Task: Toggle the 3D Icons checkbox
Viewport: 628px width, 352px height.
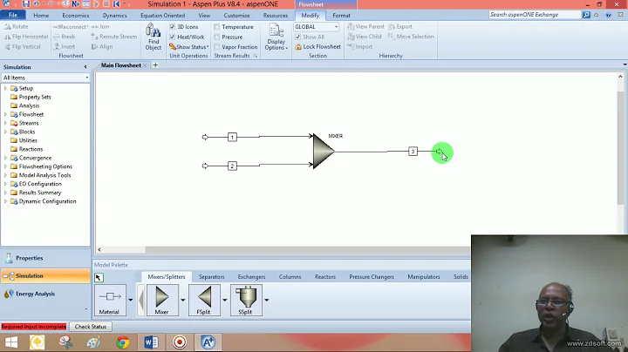Action: tap(172, 27)
